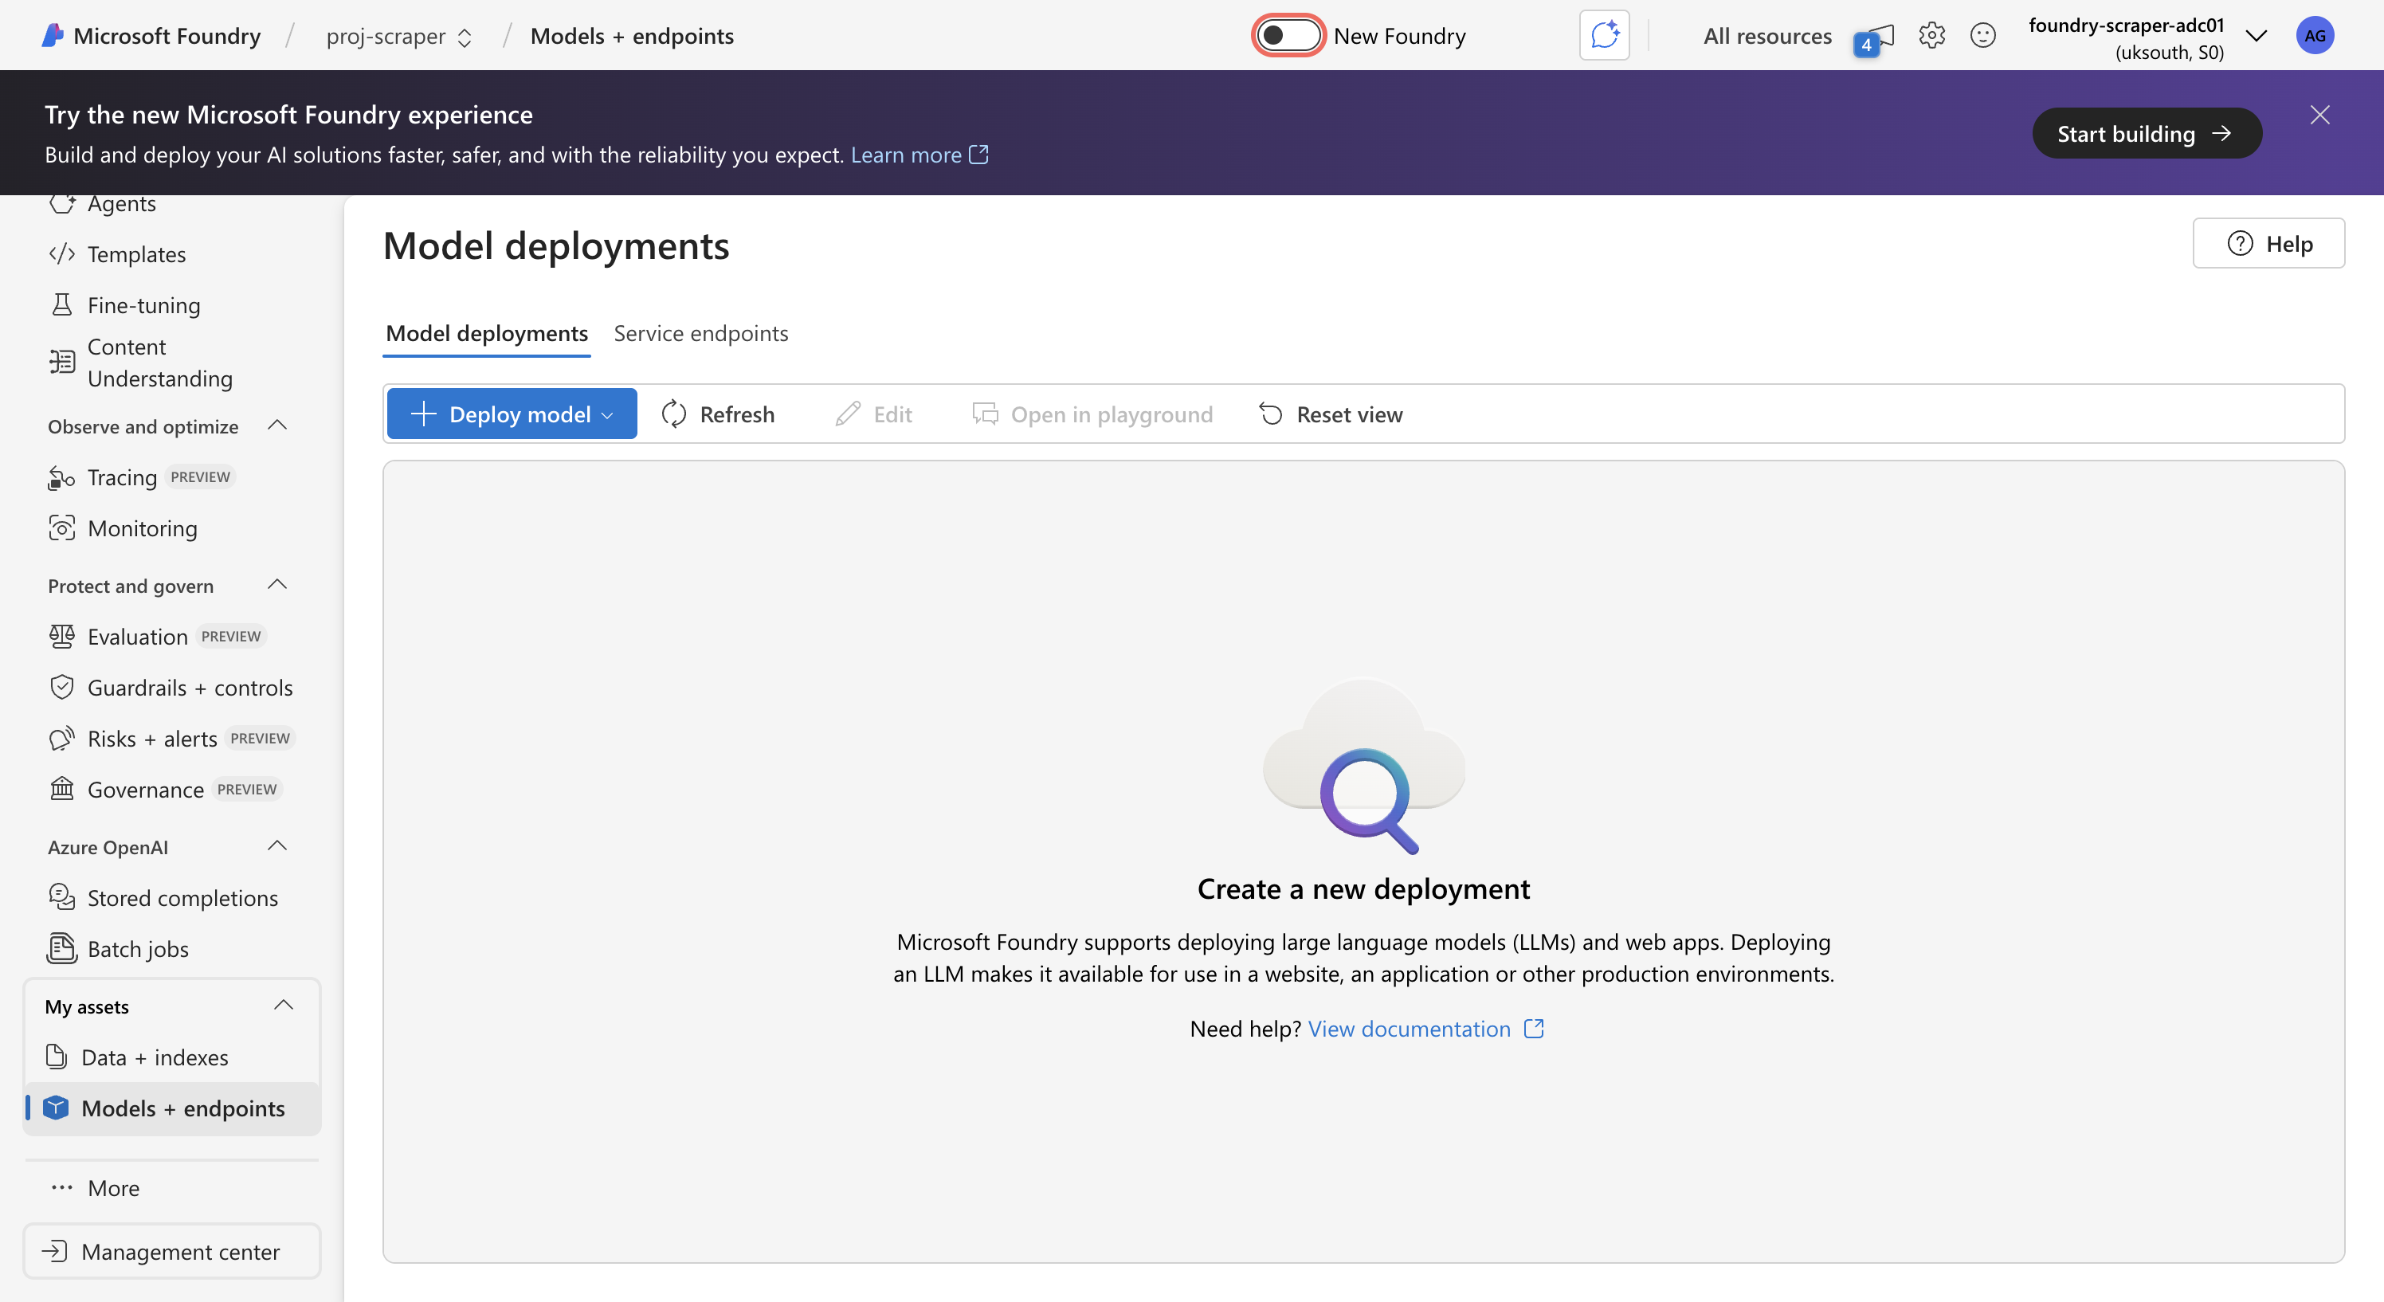Click the Tracing icon in sidebar

pos(62,477)
